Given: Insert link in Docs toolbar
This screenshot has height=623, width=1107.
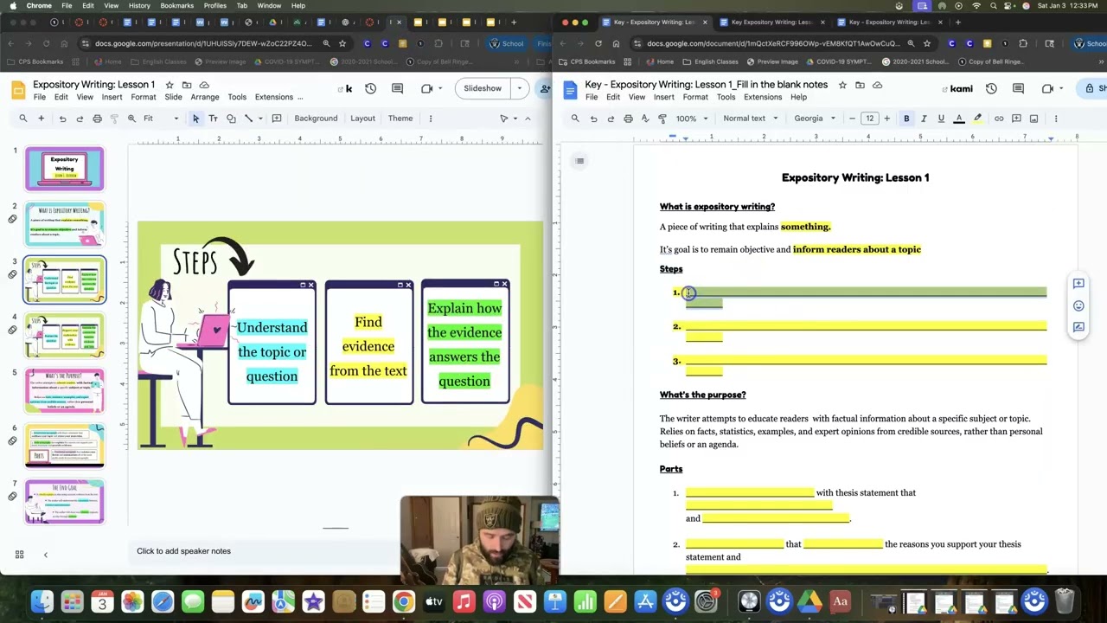Looking at the screenshot, I should (999, 119).
